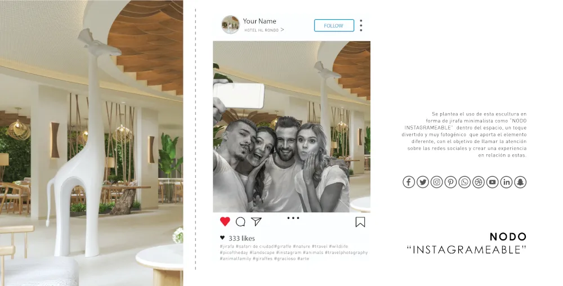The image size is (563, 286).
Task: Open the 333 likes count
Action: pyautogui.click(x=242, y=238)
